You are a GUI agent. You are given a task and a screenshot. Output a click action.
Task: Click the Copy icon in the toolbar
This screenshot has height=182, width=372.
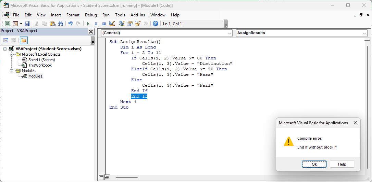click(x=45, y=24)
